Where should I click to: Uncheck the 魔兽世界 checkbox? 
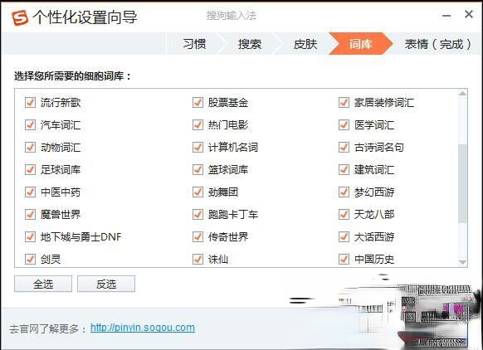30,214
